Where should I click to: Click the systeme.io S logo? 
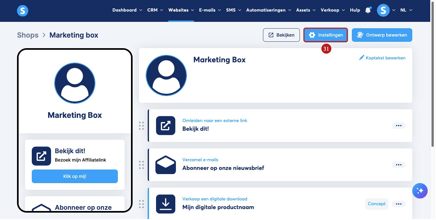point(22,11)
